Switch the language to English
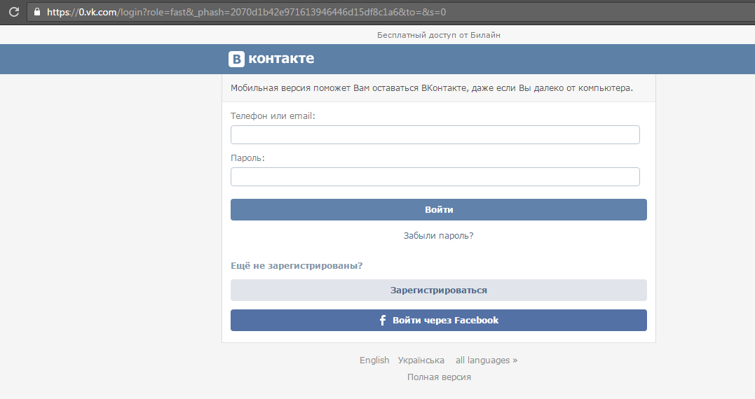Viewport: 755px width, 399px height. click(374, 360)
